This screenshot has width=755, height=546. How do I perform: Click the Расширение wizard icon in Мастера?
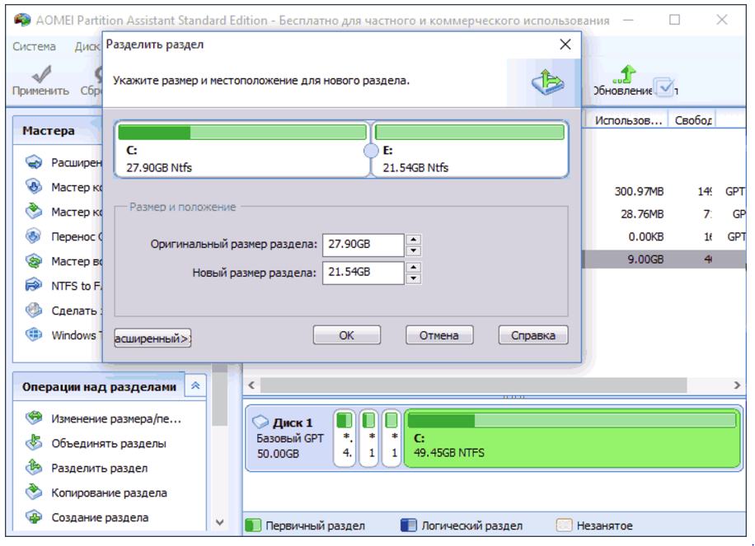tap(34, 162)
